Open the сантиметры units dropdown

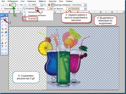click(x=85, y=5)
